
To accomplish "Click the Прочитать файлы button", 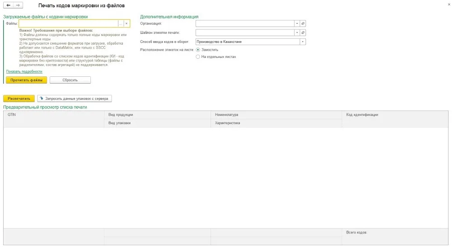I will click(26, 80).
